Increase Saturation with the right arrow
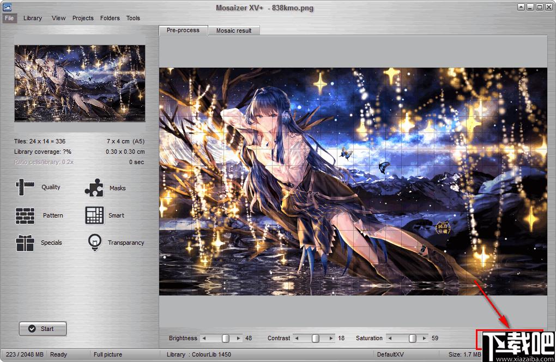Viewport: 556px width, 362px height. tap(424, 338)
